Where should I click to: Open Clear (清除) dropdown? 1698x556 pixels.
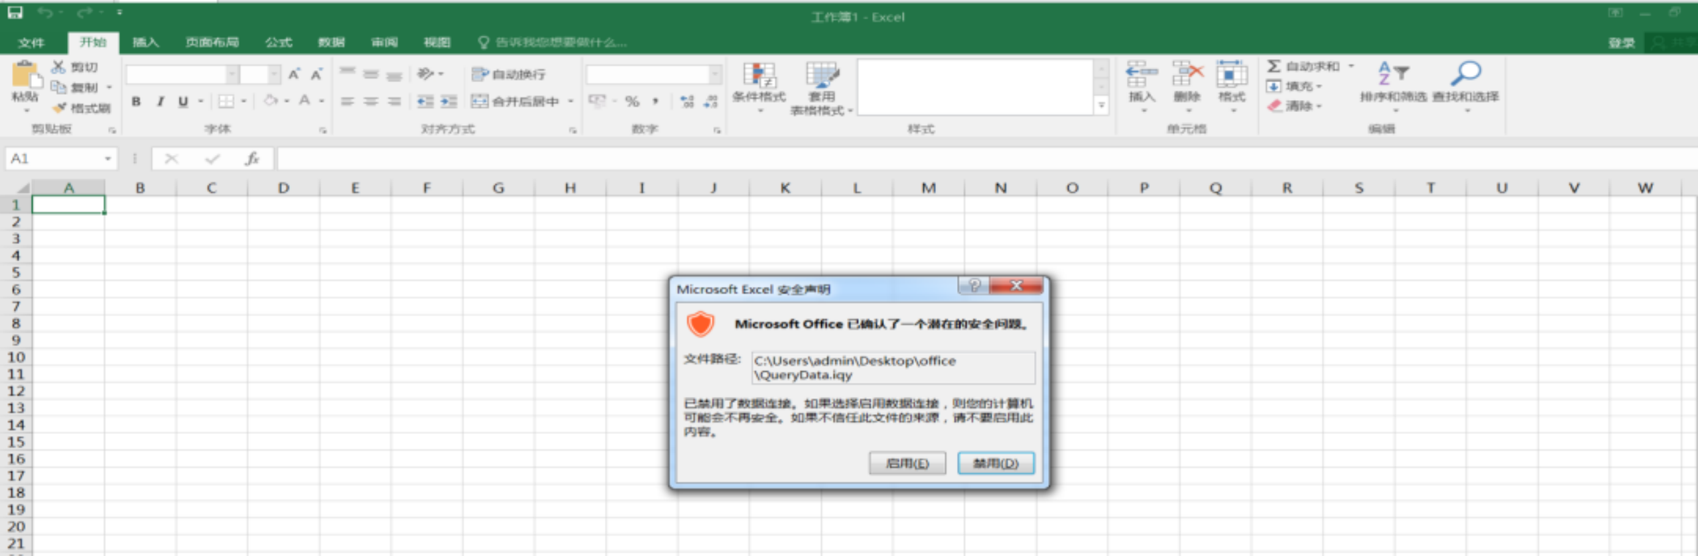pyautogui.click(x=1295, y=106)
